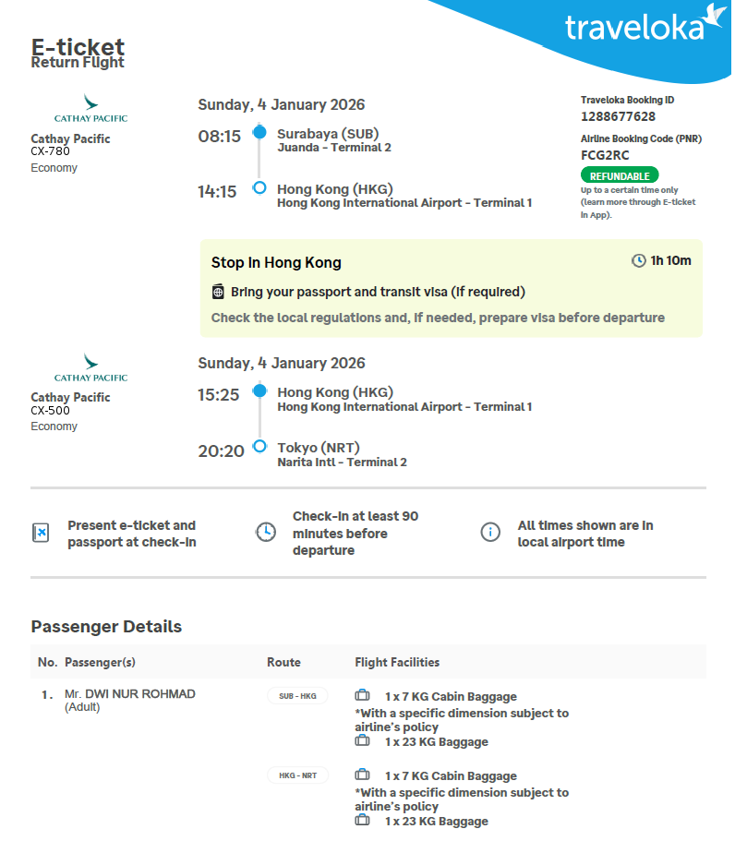Click the HKG-NRT 23 KG baggage icon

[363, 821]
